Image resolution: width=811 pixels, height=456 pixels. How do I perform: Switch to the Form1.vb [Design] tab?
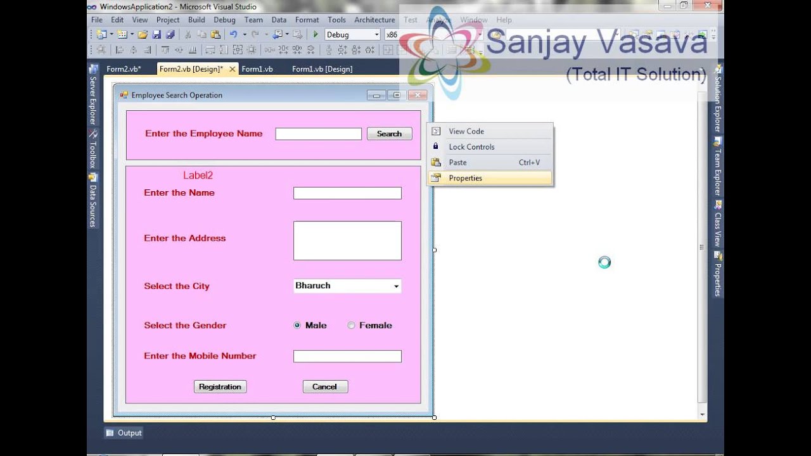322,69
